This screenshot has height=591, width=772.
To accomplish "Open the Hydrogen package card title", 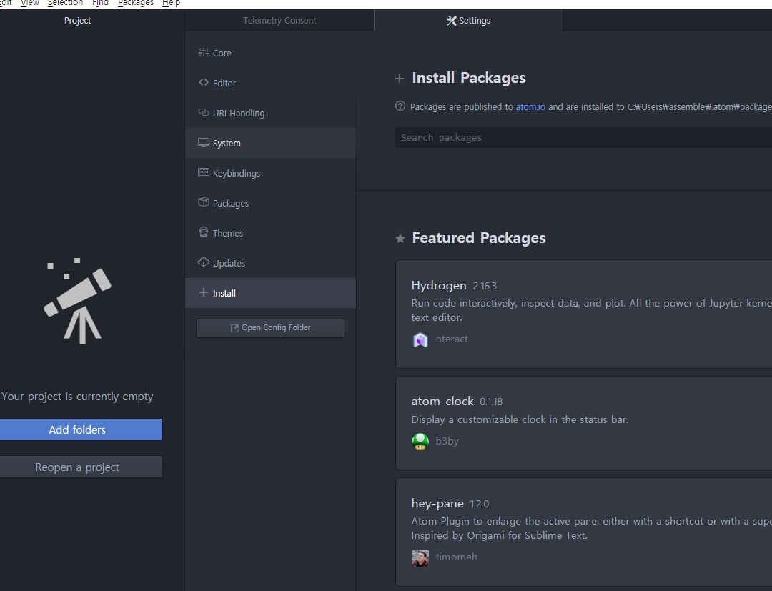I will [x=439, y=285].
